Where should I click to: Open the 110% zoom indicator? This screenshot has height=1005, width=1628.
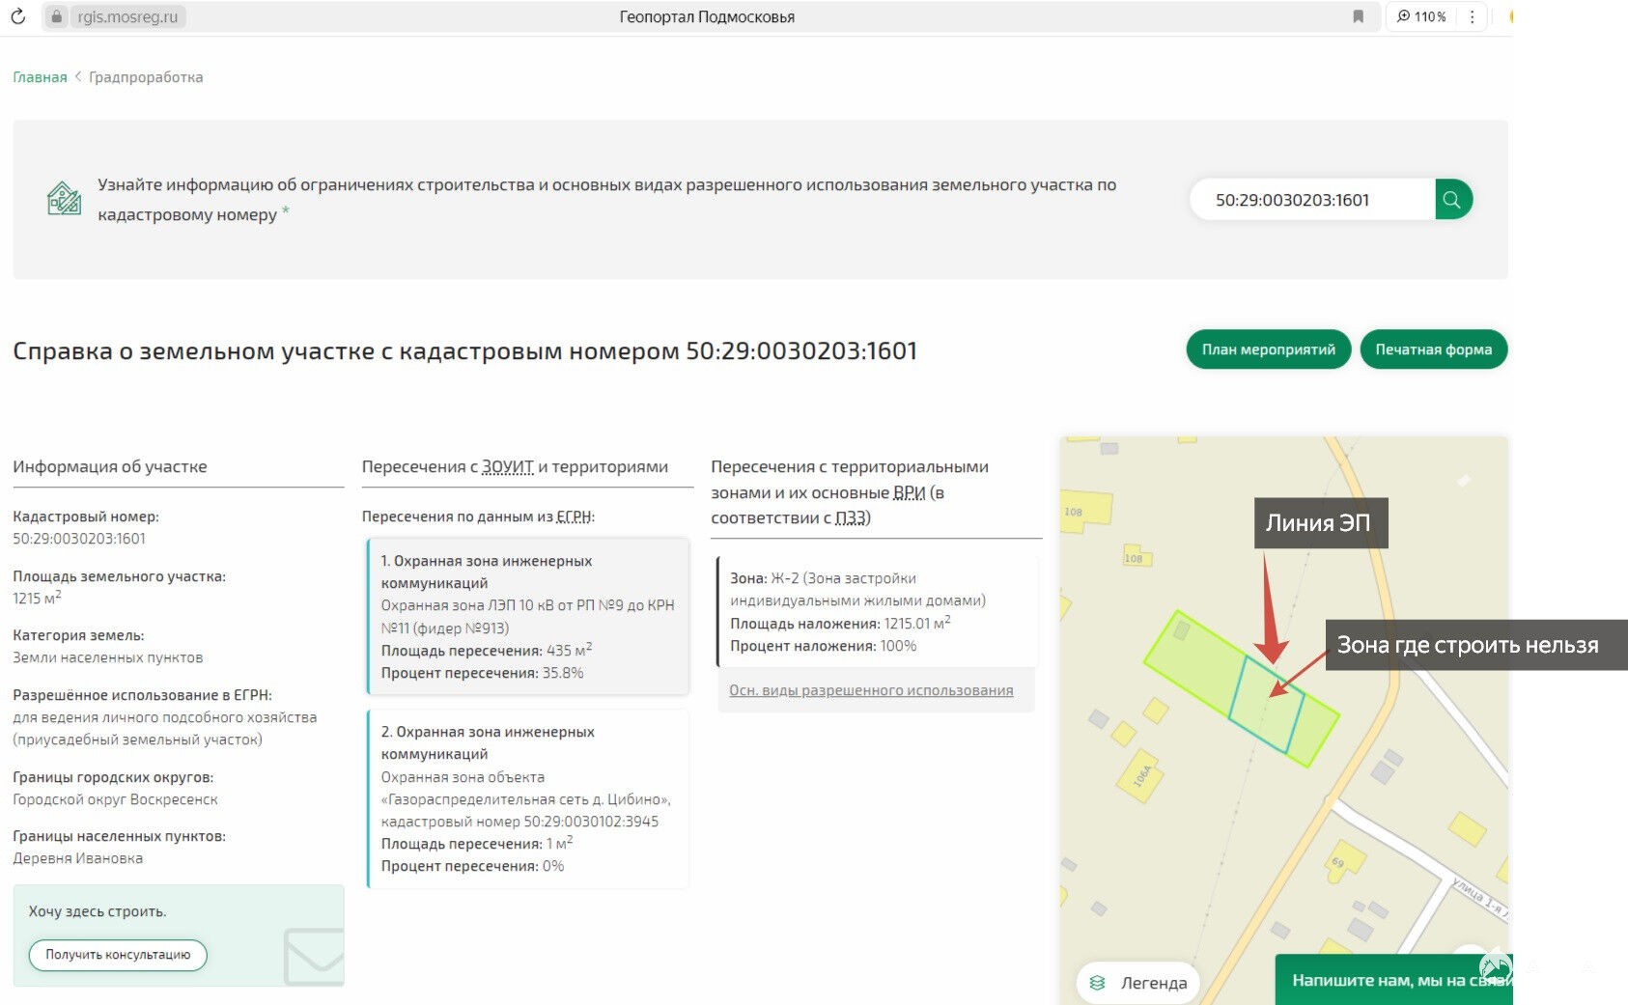tap(1421, 16)
